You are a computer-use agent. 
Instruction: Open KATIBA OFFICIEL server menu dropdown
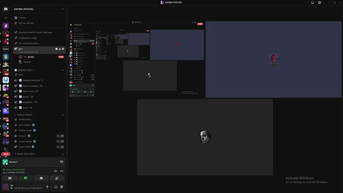(x=63, y=9)
